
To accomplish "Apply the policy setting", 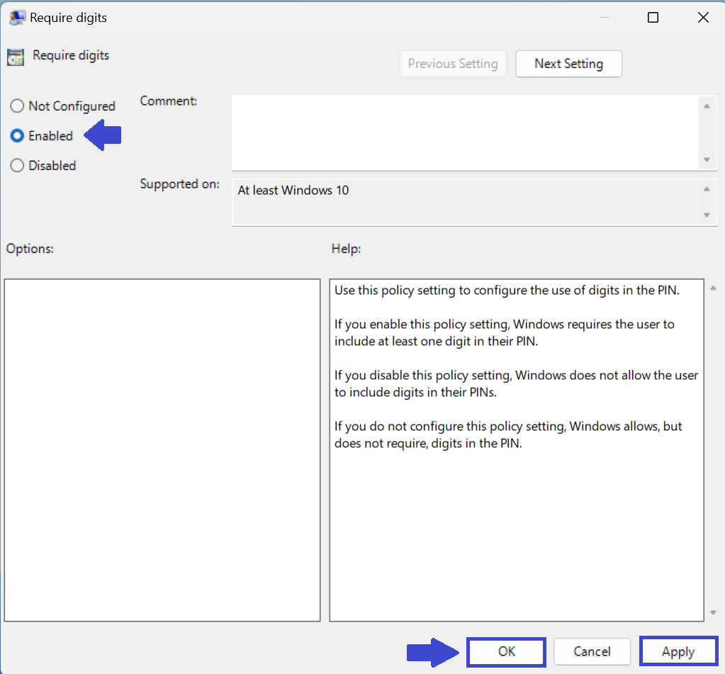I will click(x=678, y=651).
